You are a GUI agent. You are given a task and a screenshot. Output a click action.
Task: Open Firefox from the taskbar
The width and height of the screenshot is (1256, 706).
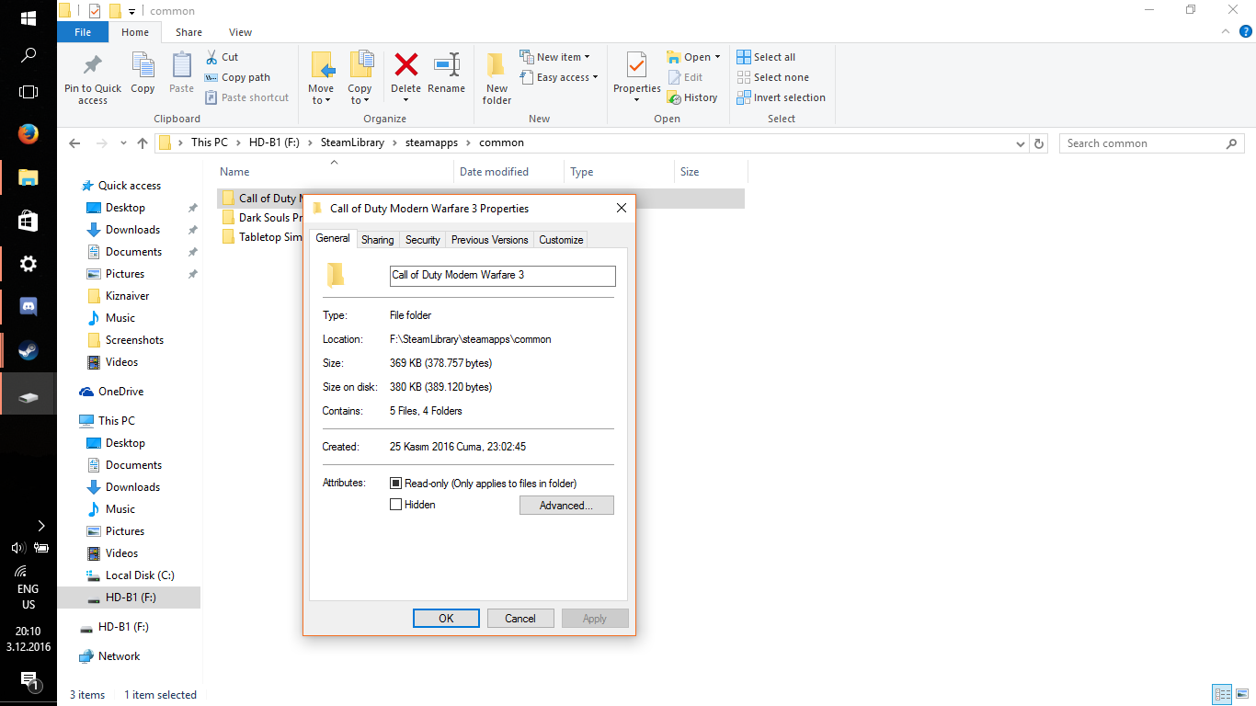click(29, 134)
